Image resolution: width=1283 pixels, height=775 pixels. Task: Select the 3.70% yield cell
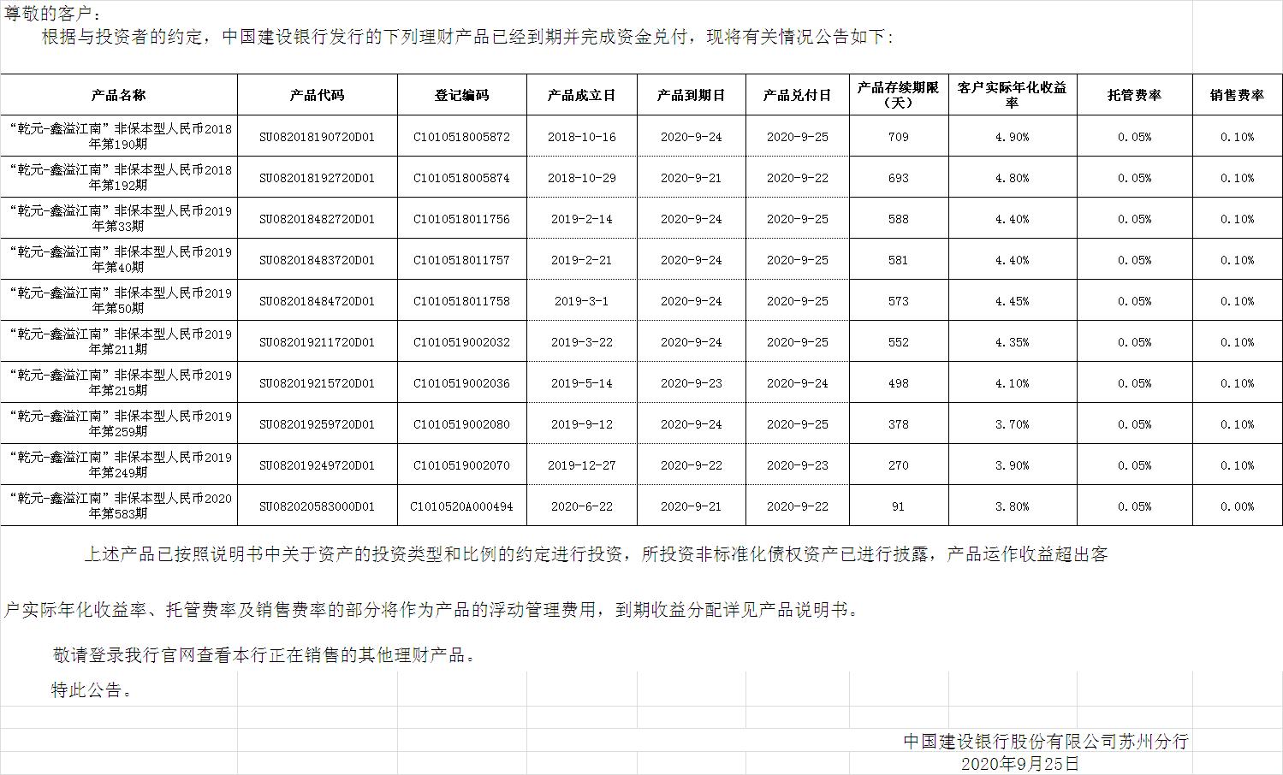pyautogui.click(x=1012, y=424)
